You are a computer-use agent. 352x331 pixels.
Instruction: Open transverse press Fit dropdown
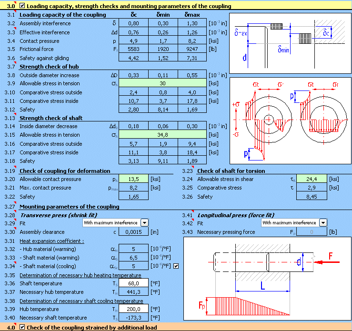click(145, 222)
